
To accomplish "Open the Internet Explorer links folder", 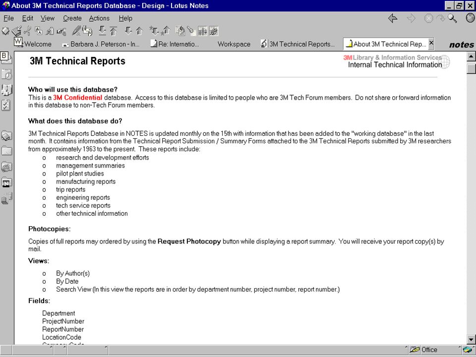I will click(6, 167).
